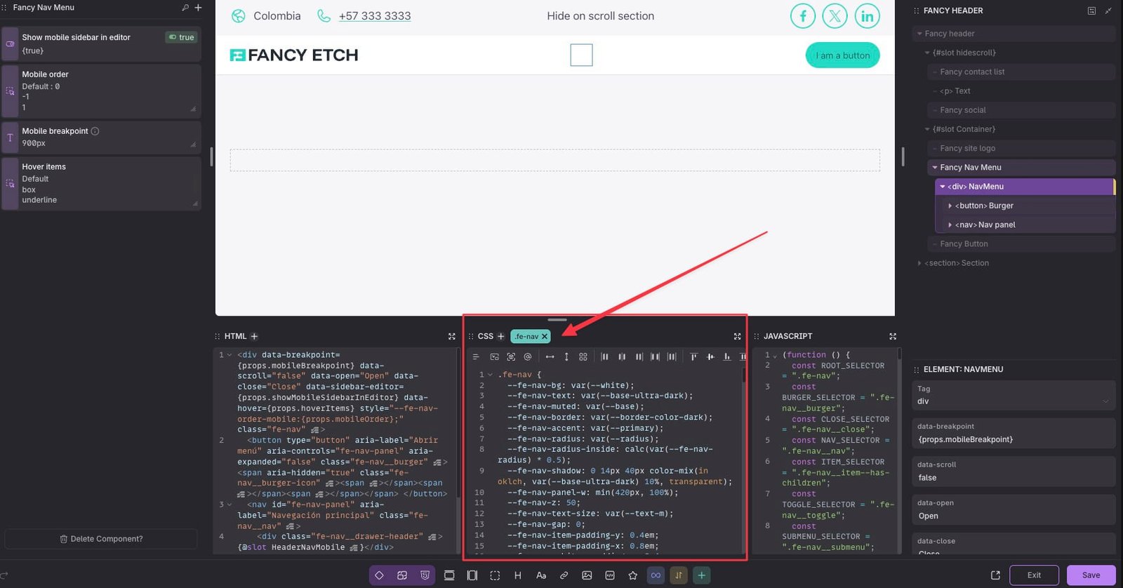
Task: Open the star icon in bottom toolbar
Action: [x=632, y=575]
